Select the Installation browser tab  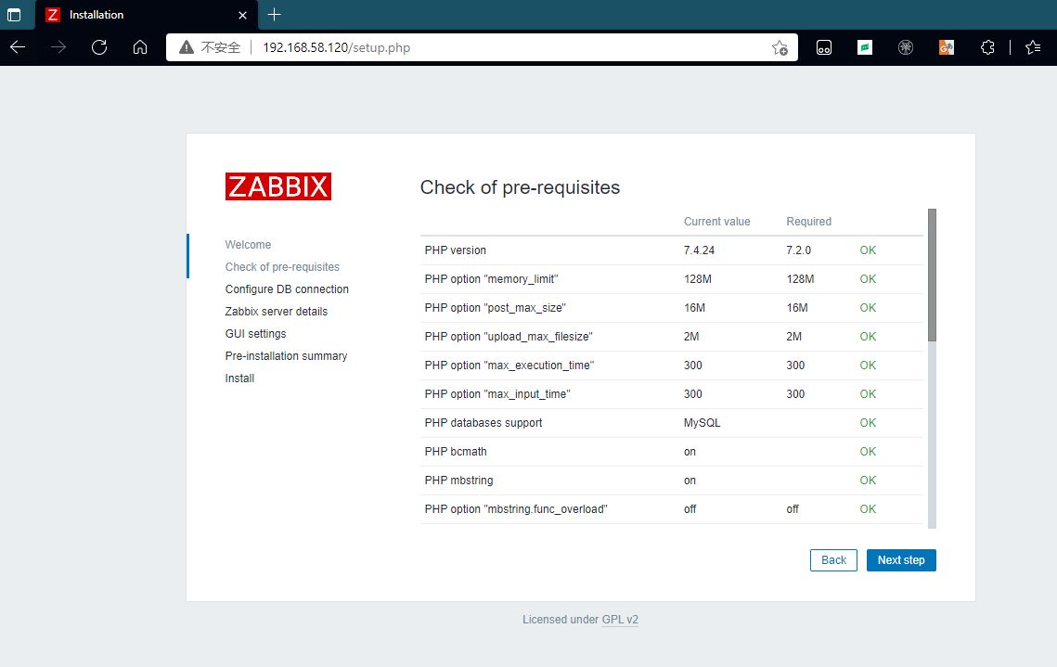(147, 15)
